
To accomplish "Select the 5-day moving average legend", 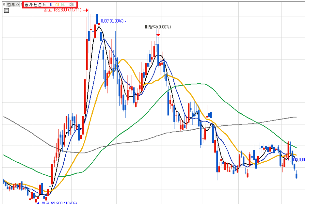I will (44, 4).
